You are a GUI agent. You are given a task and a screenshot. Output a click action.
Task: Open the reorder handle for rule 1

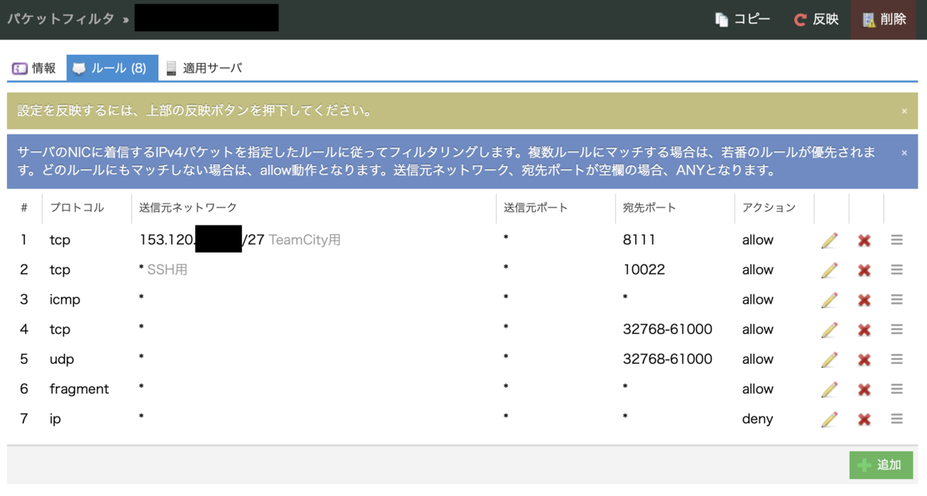click(896, 240)
